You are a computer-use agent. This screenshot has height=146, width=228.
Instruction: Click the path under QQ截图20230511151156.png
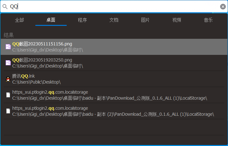pyautogui.click(x=48, y=50)
